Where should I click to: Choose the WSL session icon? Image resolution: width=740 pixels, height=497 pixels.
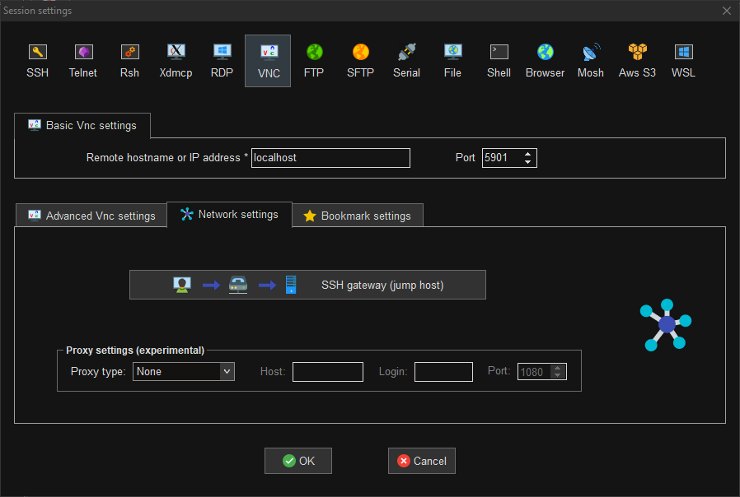(x=683, y=61)
